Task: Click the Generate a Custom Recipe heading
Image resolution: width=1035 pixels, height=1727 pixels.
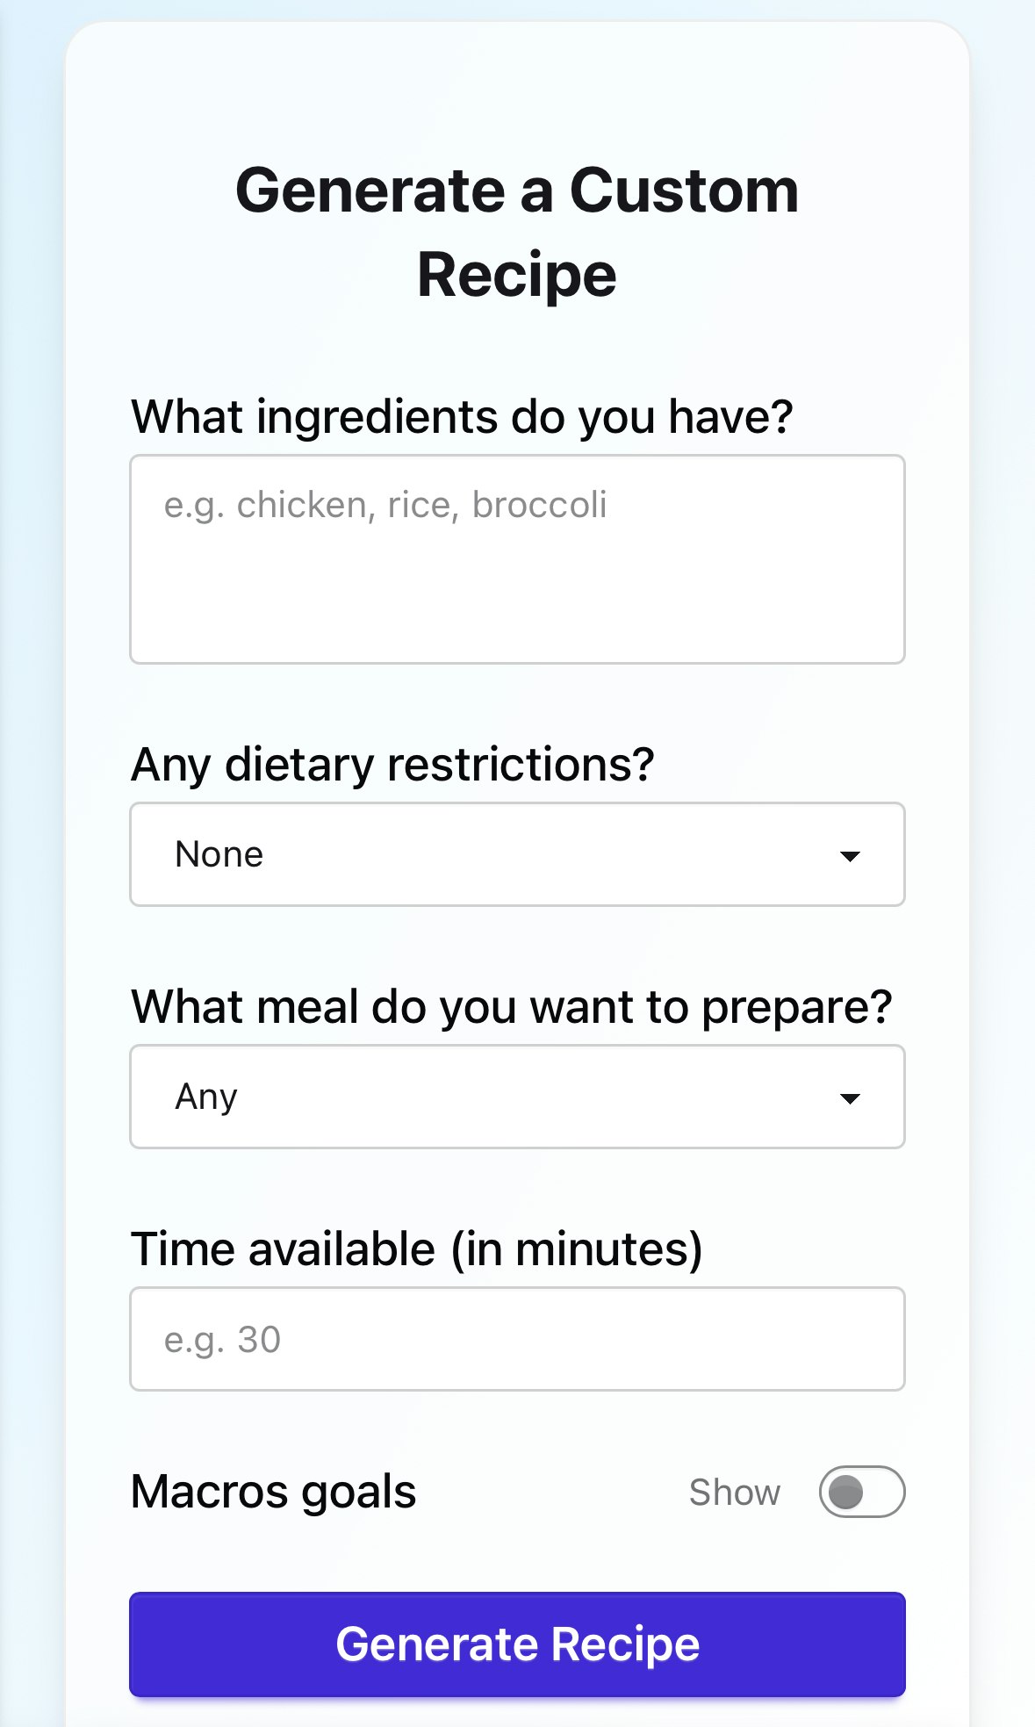Action: pos(517,233)
